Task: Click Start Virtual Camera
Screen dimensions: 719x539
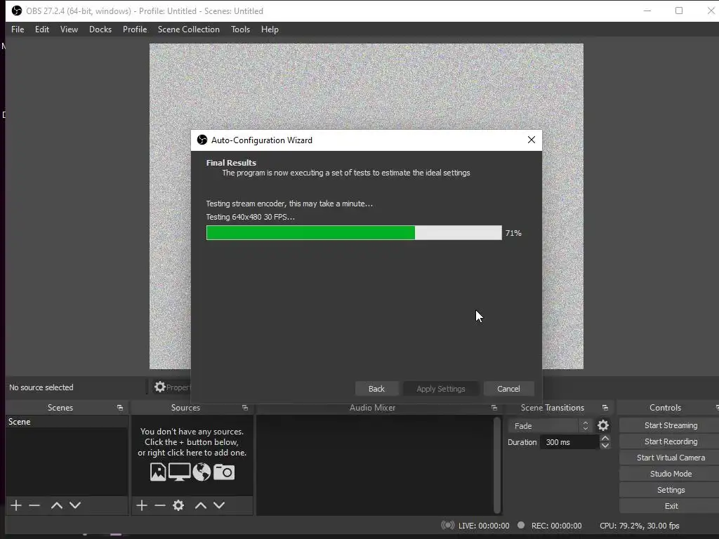Action: (671, 458)
